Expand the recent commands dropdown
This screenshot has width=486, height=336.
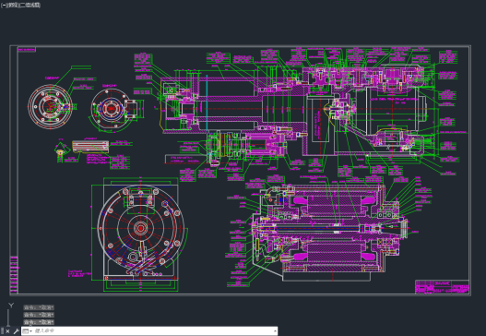tap(28, 331)
